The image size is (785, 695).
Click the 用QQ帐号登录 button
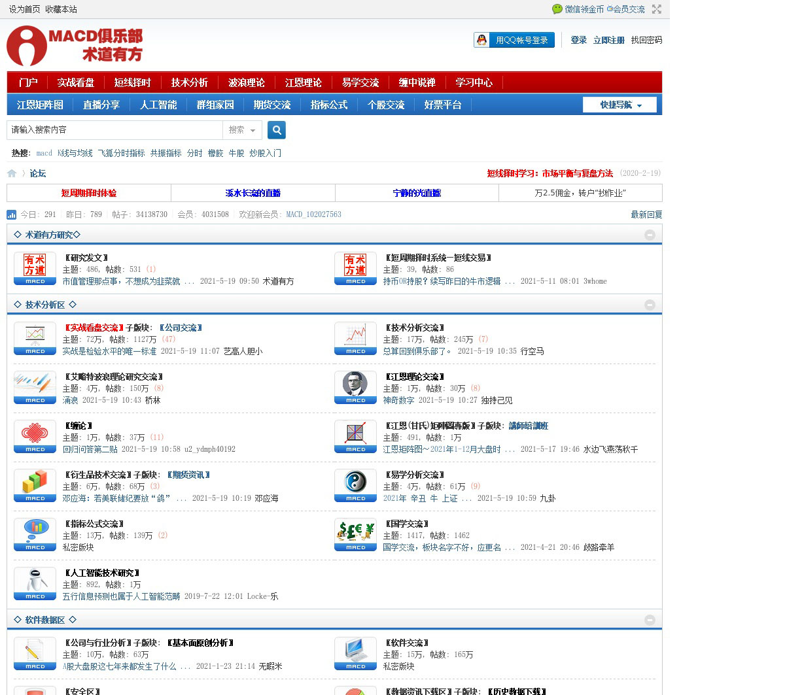[514, 40]
